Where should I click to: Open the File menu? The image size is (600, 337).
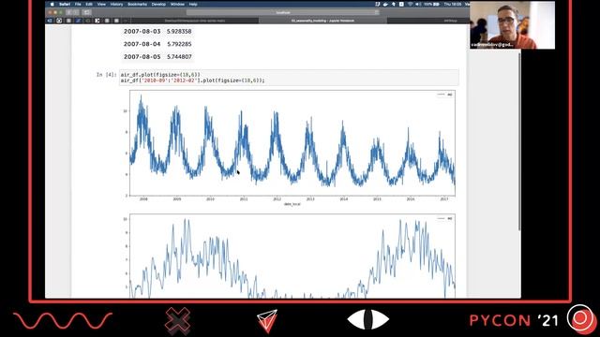click(x=78, y=4)
